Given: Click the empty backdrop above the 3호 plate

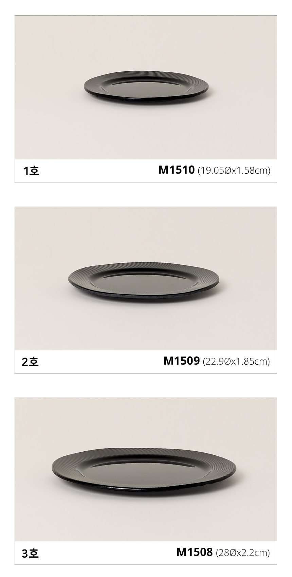Looking at the screenshot, I should (x=146, y=425).
